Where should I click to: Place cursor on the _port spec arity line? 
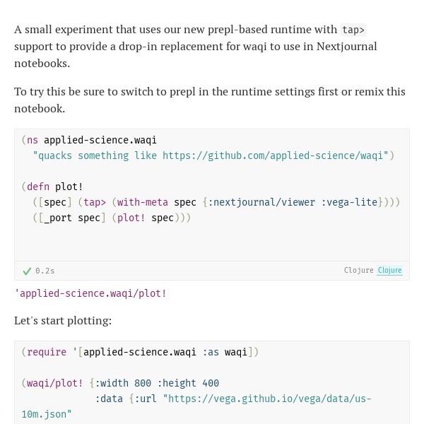pyautogui.click(x=112, y=218)
